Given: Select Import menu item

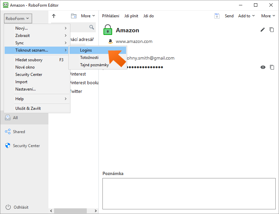Looking at the screenshot, I should coord(37,82).
